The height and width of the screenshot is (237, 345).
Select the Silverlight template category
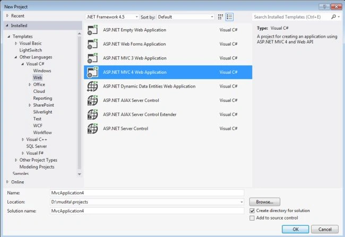coord(42,112)
